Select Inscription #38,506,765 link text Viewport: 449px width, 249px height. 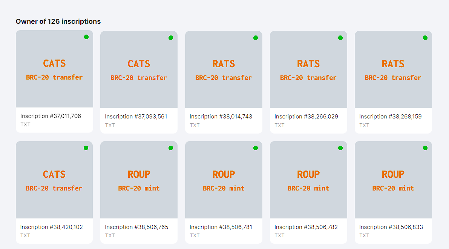[136, 227]
